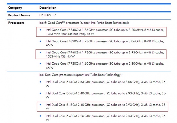177x123 pixels.
Task: Select the highlighted i7-740QM processor entry
Action: click(x=101, y=54)
